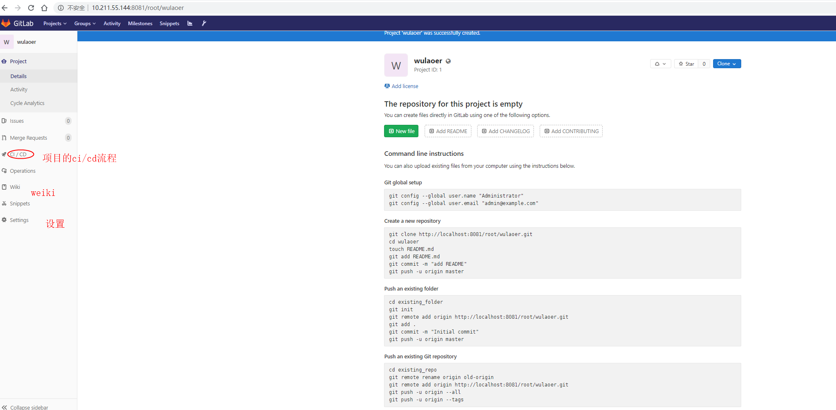This screenshot has width=836, height=410.
Task: Click the Add license link
Action: click(404, 86)
